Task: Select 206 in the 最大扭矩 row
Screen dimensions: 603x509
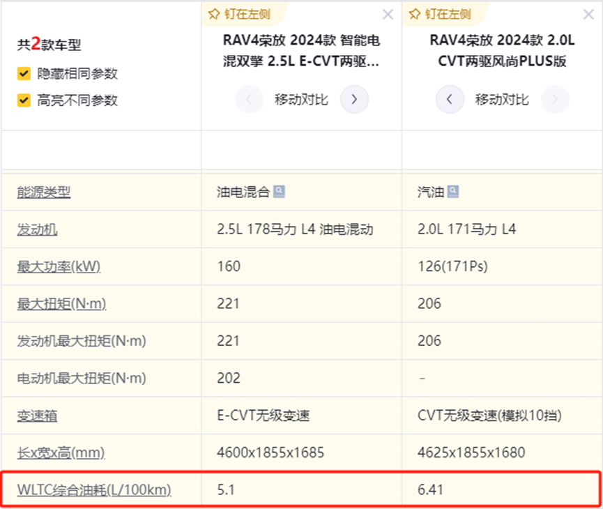Action: point(429,303)
